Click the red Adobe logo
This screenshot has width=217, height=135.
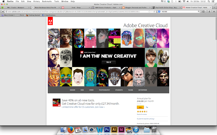(x=50, y=21)
